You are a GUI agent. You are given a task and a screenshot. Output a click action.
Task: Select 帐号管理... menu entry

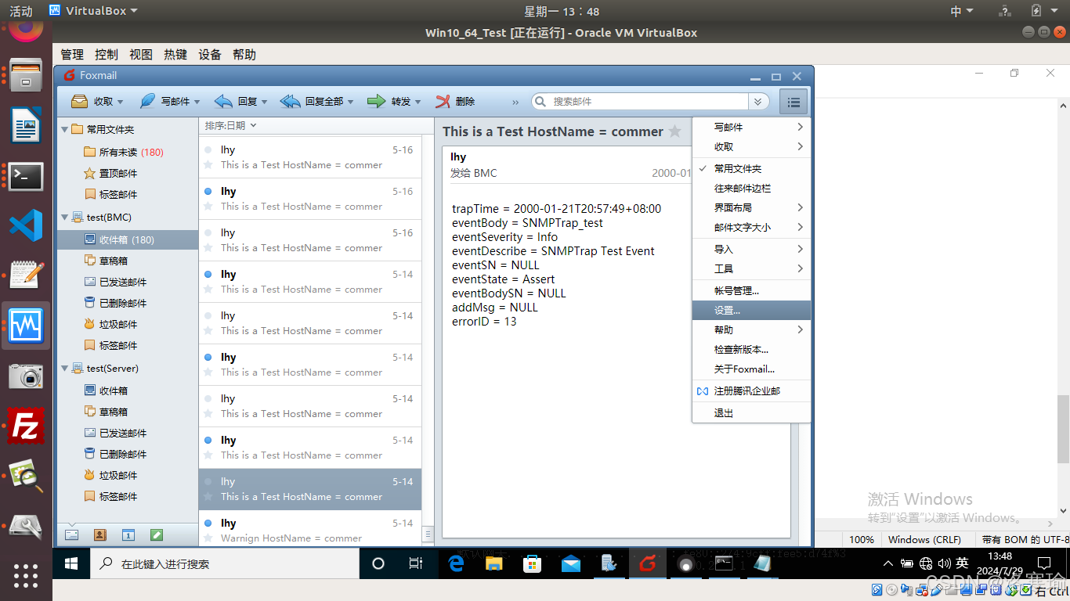point(751,290)
